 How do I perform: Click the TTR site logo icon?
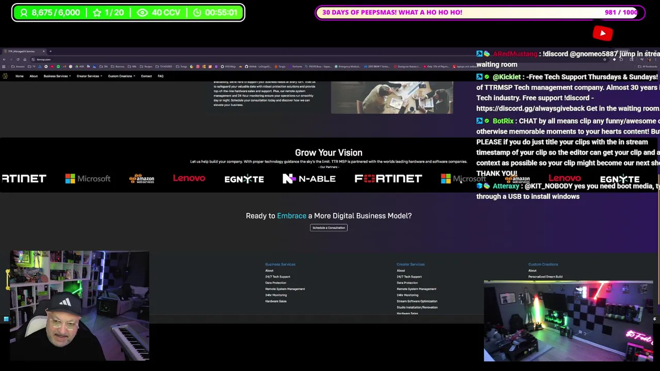[5, 76]
